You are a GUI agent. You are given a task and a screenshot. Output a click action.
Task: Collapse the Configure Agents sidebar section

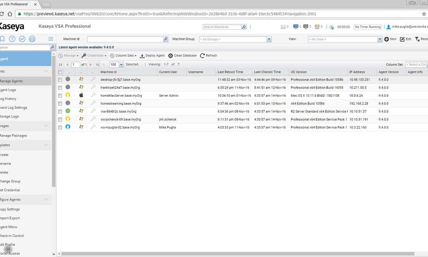click(46, 200)
